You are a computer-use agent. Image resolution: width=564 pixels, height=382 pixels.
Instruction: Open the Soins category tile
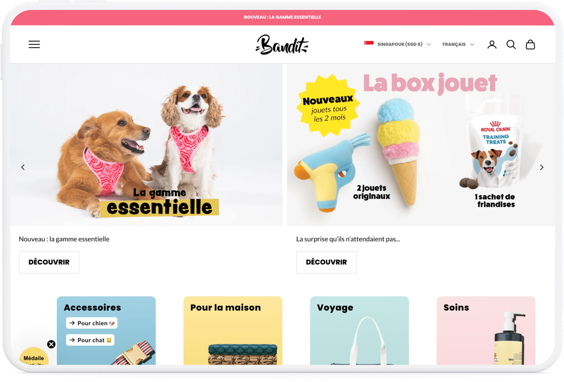click(x=486, y=331)
